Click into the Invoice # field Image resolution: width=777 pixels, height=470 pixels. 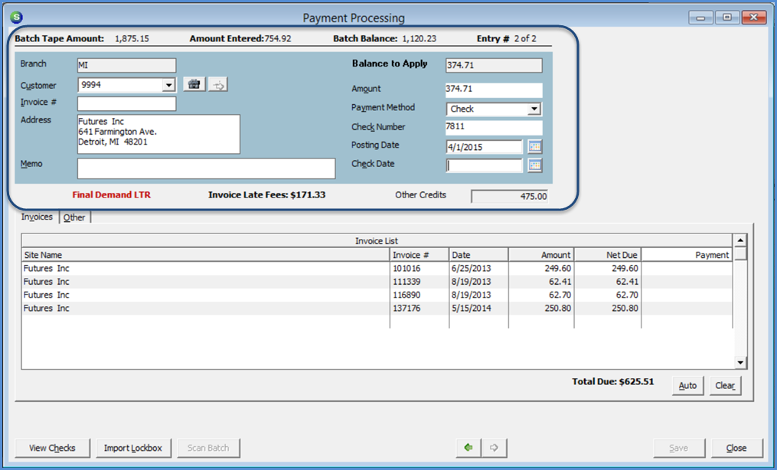coord(126,103)
